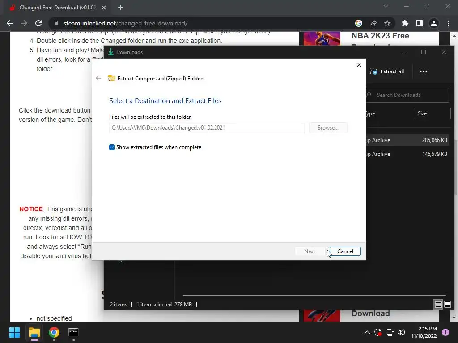
Task: Close the Changed Free Download tab
Action: (104, 8)
